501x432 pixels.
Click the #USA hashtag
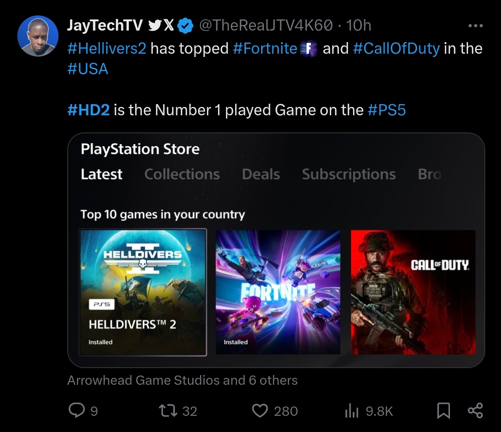[x=88, y=69]
